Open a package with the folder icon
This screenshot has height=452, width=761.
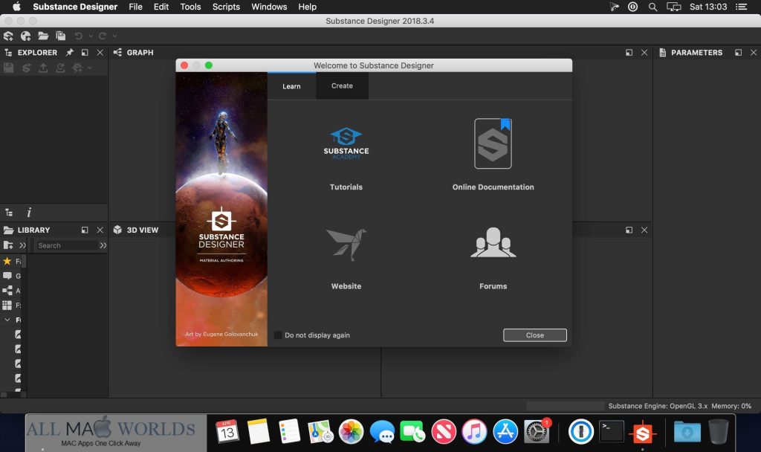tap(43, 36)
